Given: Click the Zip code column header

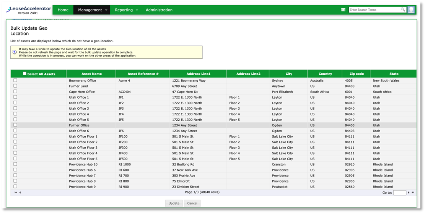Looking at the screenshot, I should [357, 74].
